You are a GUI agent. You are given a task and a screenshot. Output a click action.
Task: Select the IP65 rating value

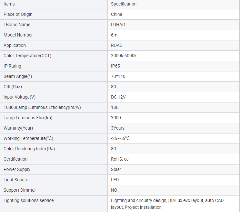pyautogui.click(x=115, y=66)
